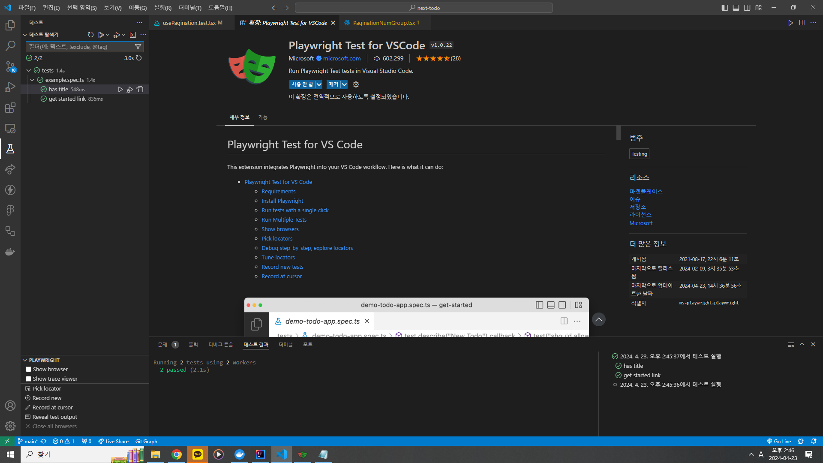Click extension settings gear icon
The image size is (823, 463).
[x=356, y=84]
